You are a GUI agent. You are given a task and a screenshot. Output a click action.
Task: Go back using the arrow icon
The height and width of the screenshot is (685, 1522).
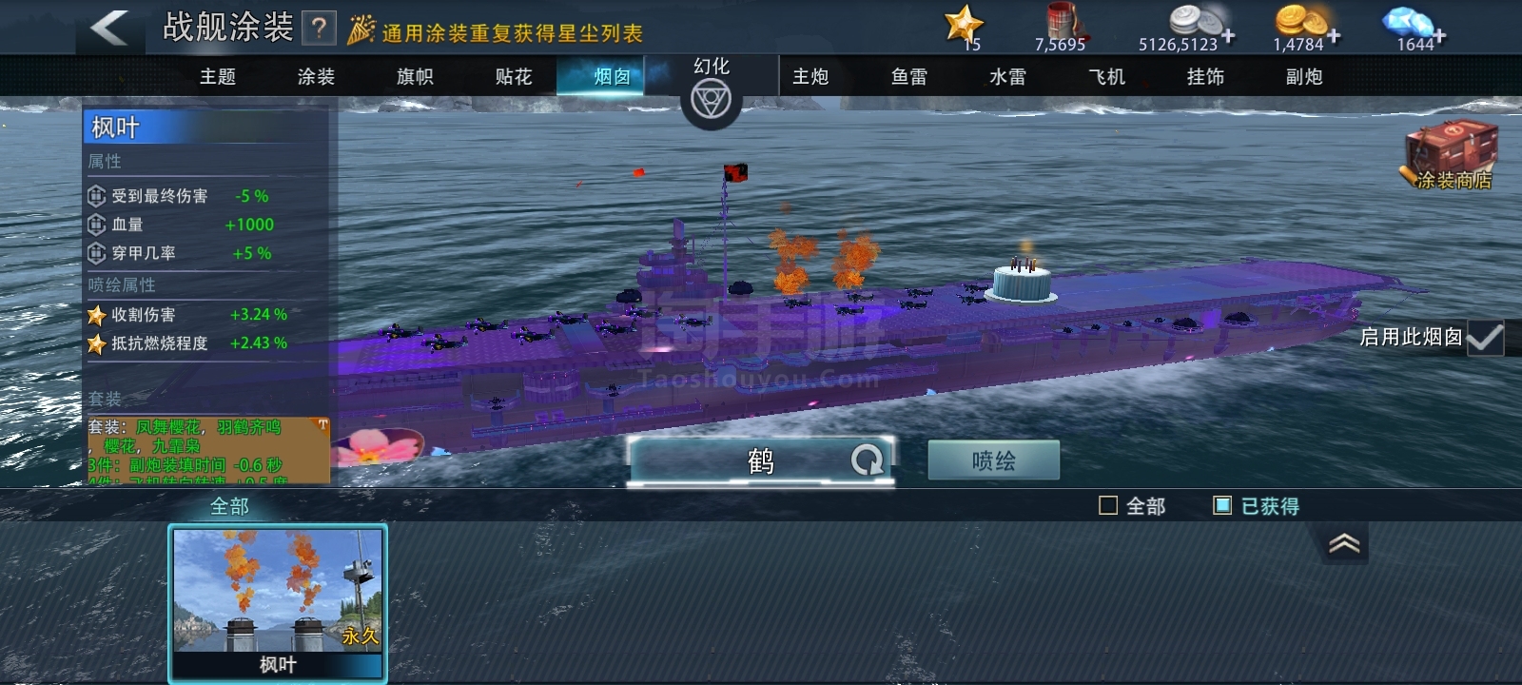click(108, 28)
